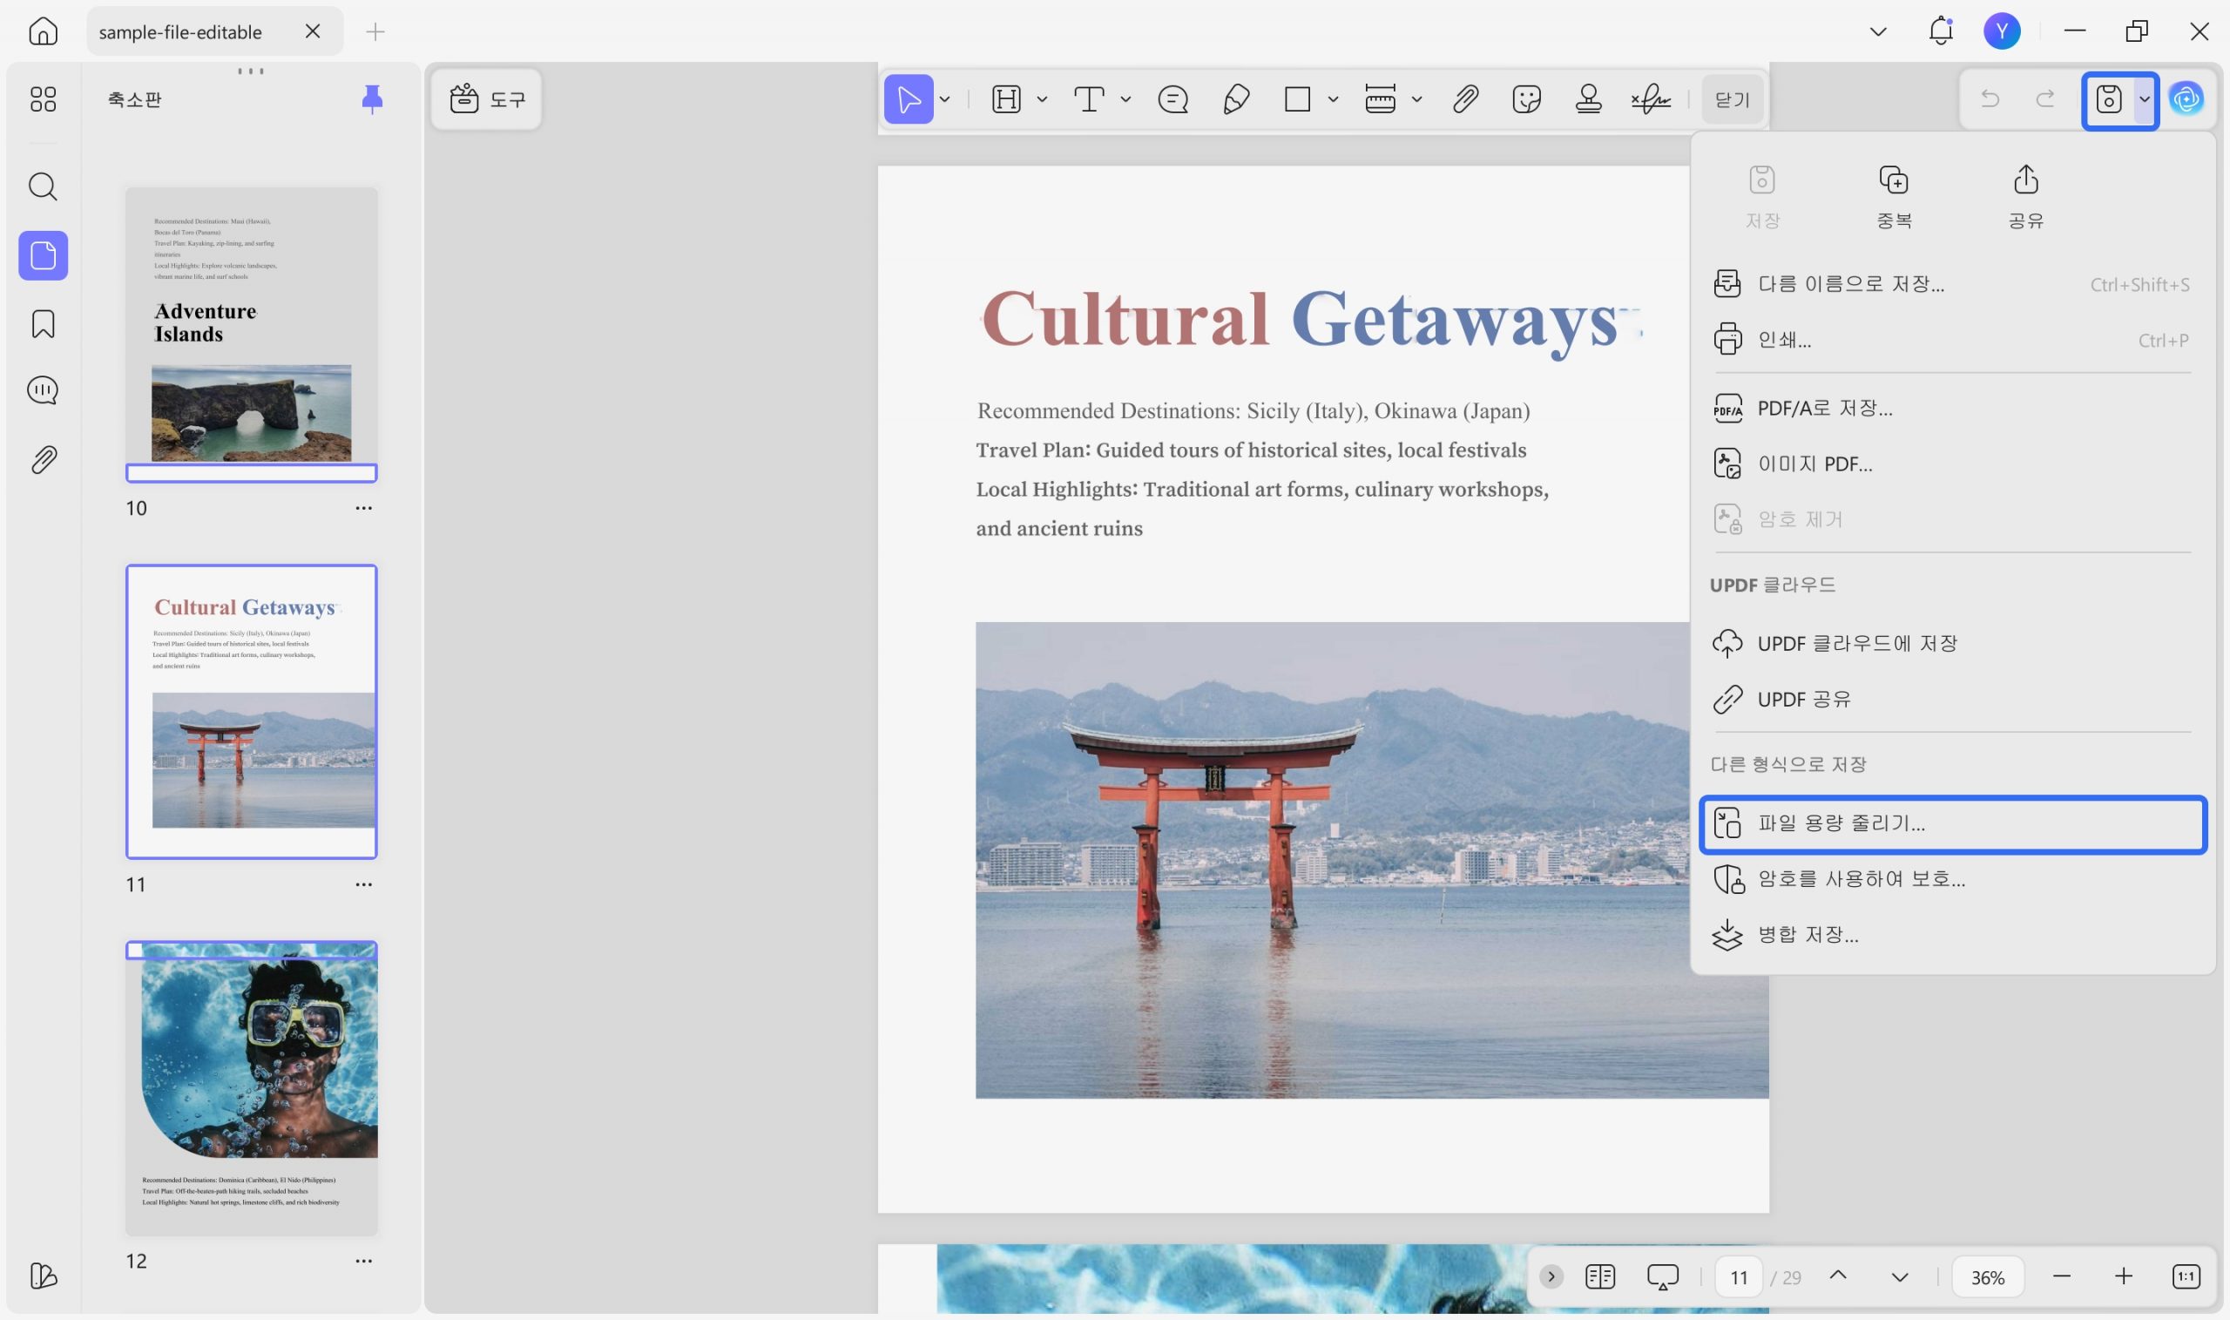Open notifications bell
The height and width of the screenshot is (1320, 2230).
[x=1940, y=31]
